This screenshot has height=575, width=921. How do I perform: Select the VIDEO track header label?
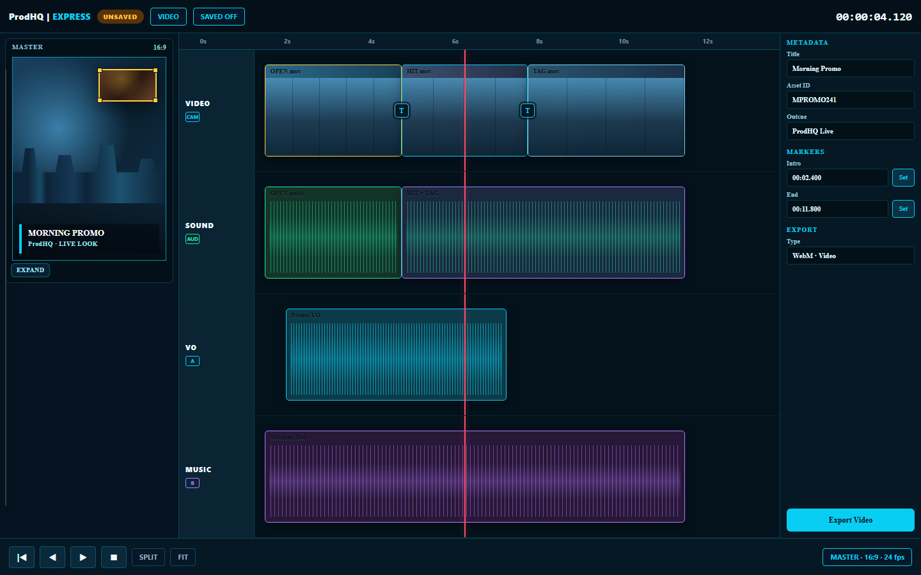(198, 103)
